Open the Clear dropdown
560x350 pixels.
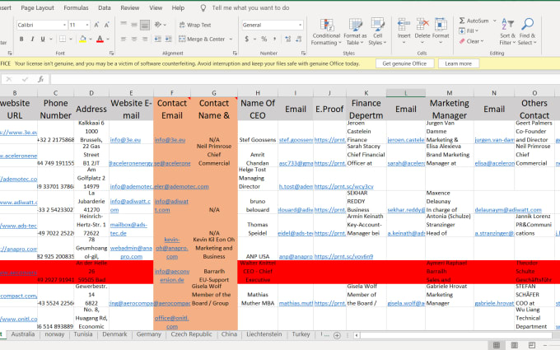point(471,41)
